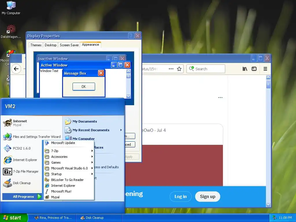Click the Sign up button
The width and height of the screenshot is (296, 222).
pyautogui.click(x=208, y=197)
